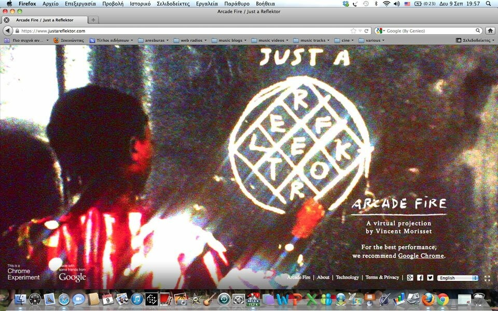Open the Επεξεργασία menu

coord(80,4)
